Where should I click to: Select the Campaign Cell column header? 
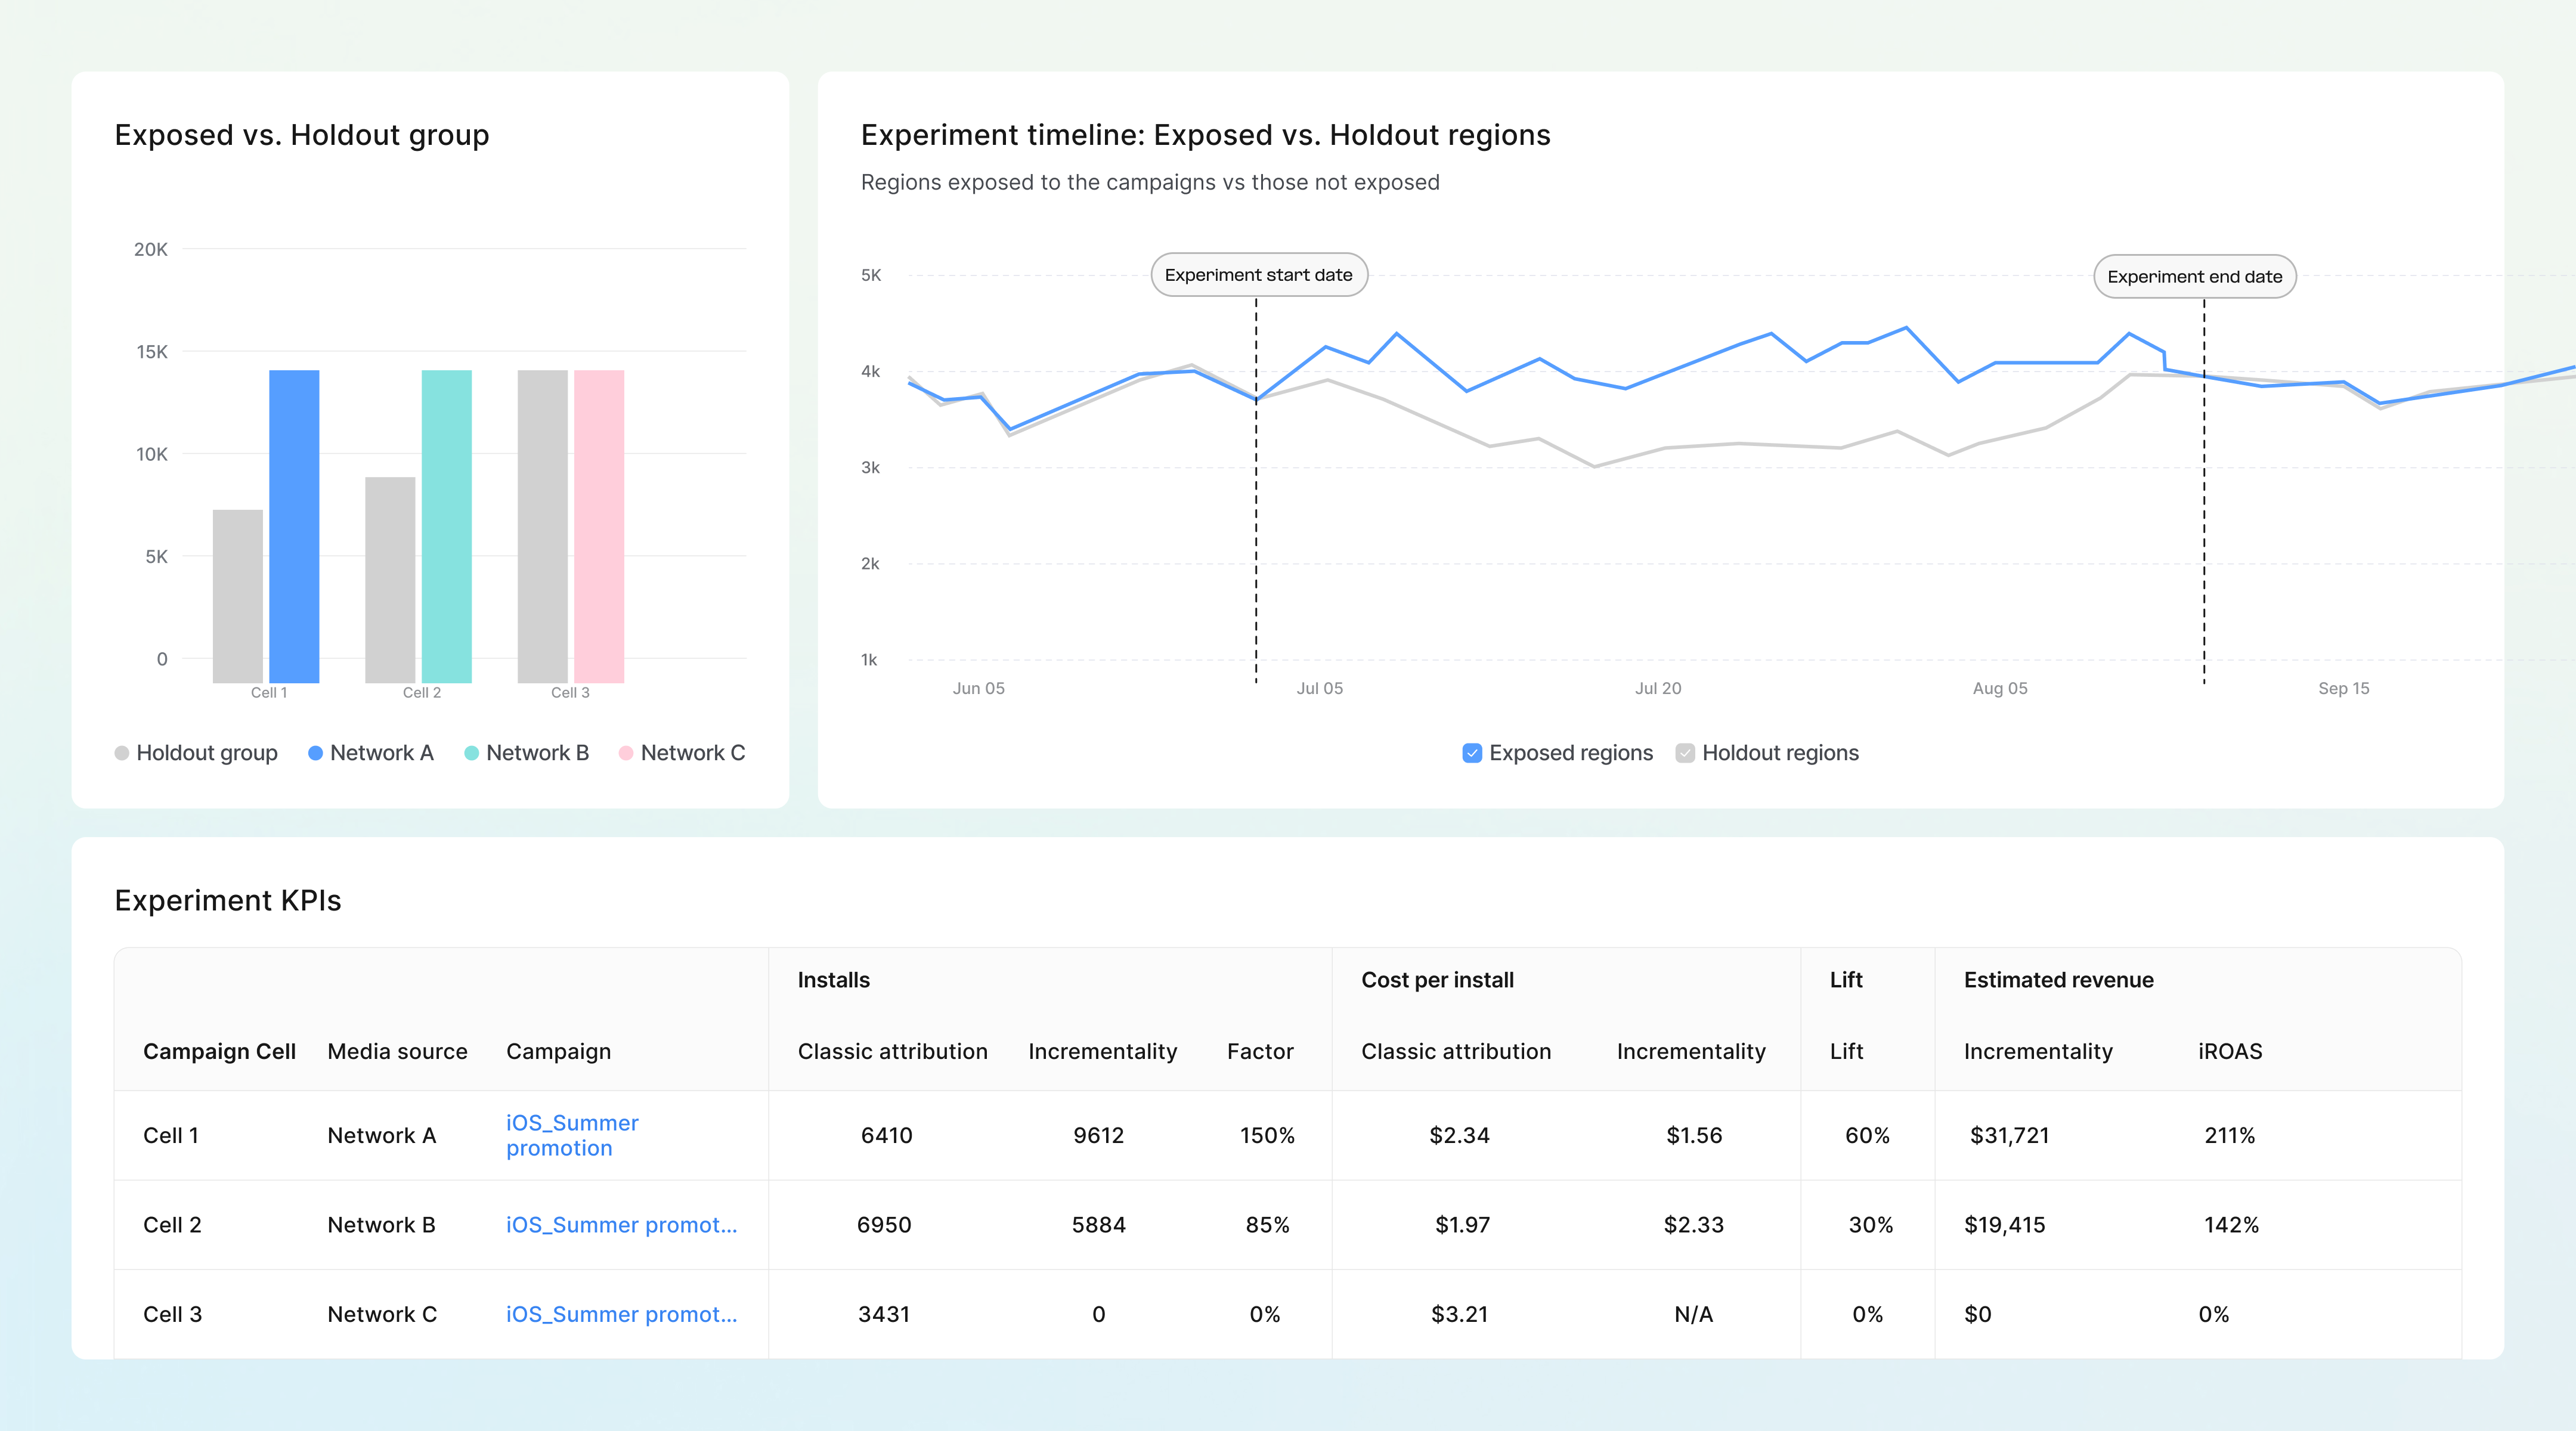point(219,1051)
